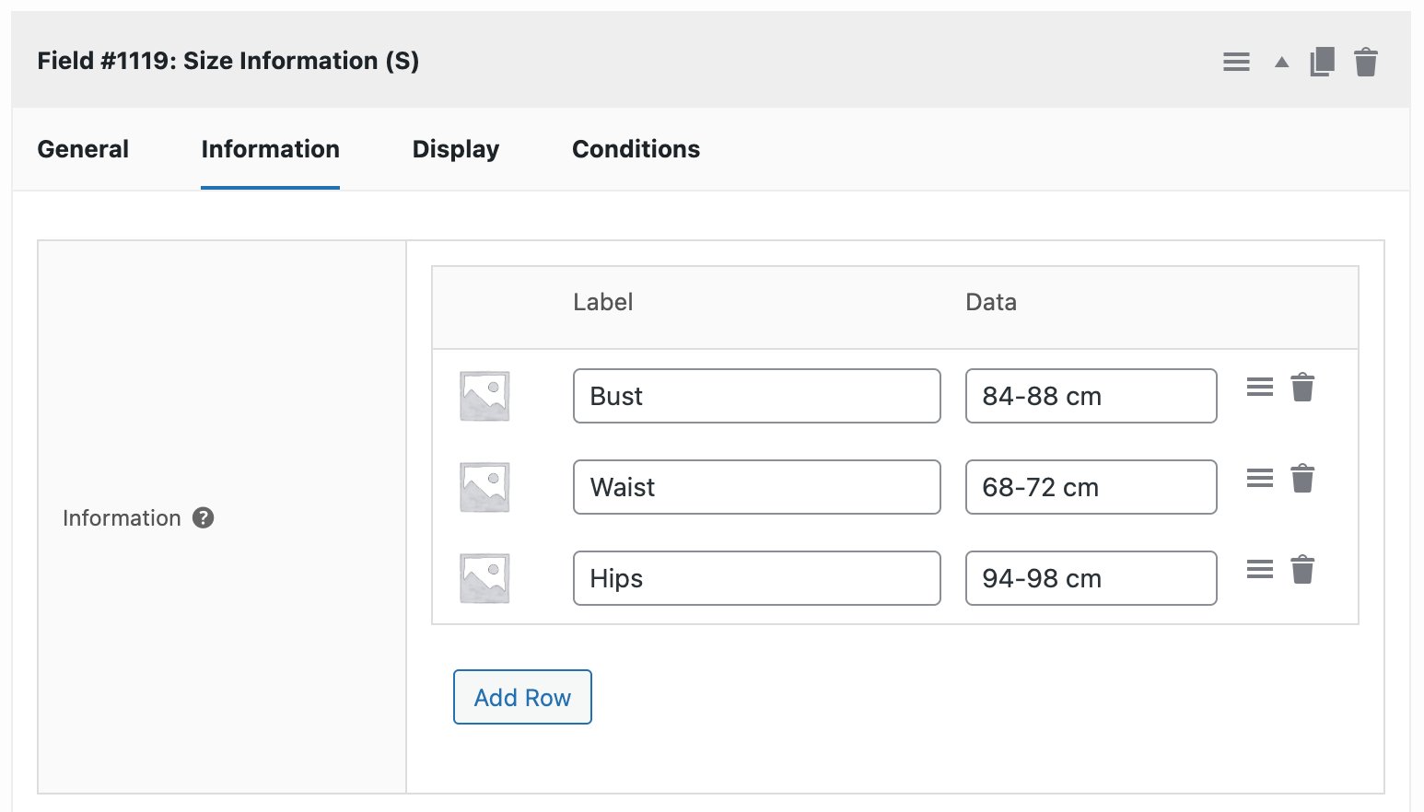1424x812 pixels.
Task: Open the image picker for the Waist row
Action: (x=484, y=486)
